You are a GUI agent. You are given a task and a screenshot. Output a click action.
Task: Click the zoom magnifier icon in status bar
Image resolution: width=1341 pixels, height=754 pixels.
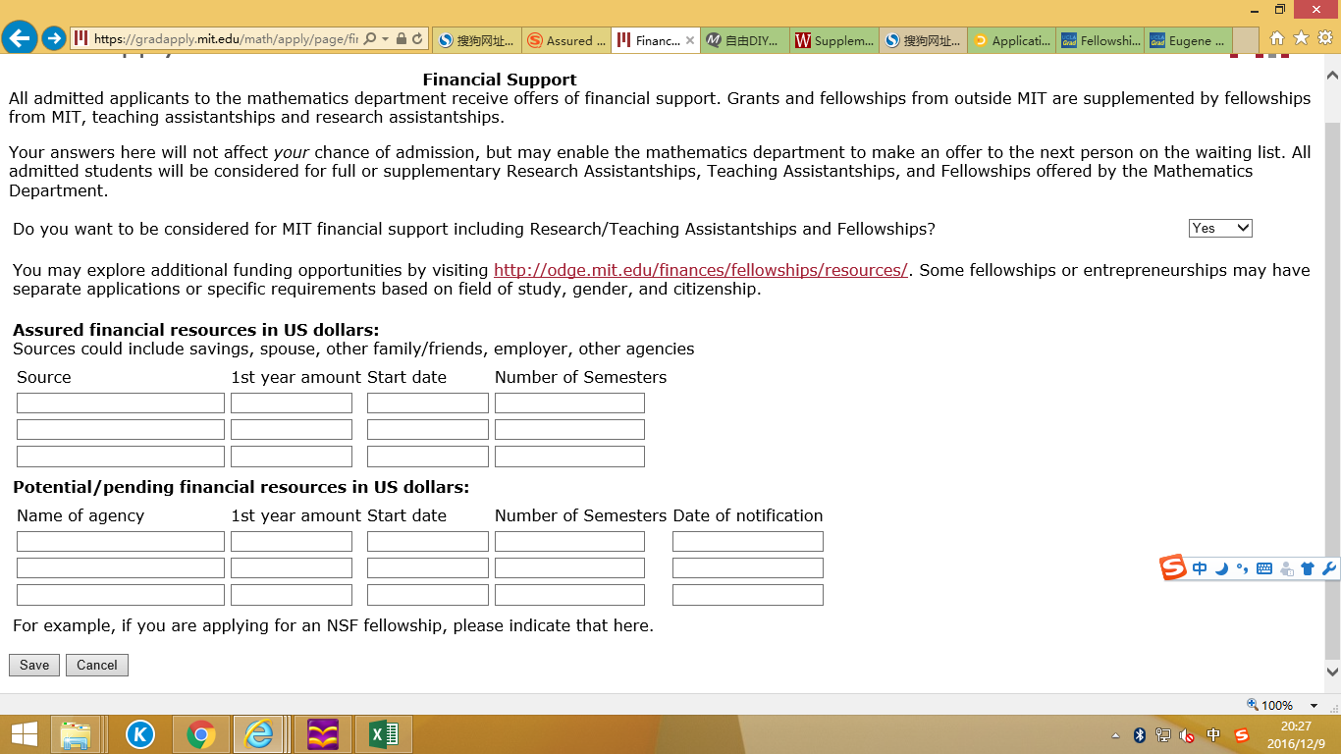(x=1252, y=704)
